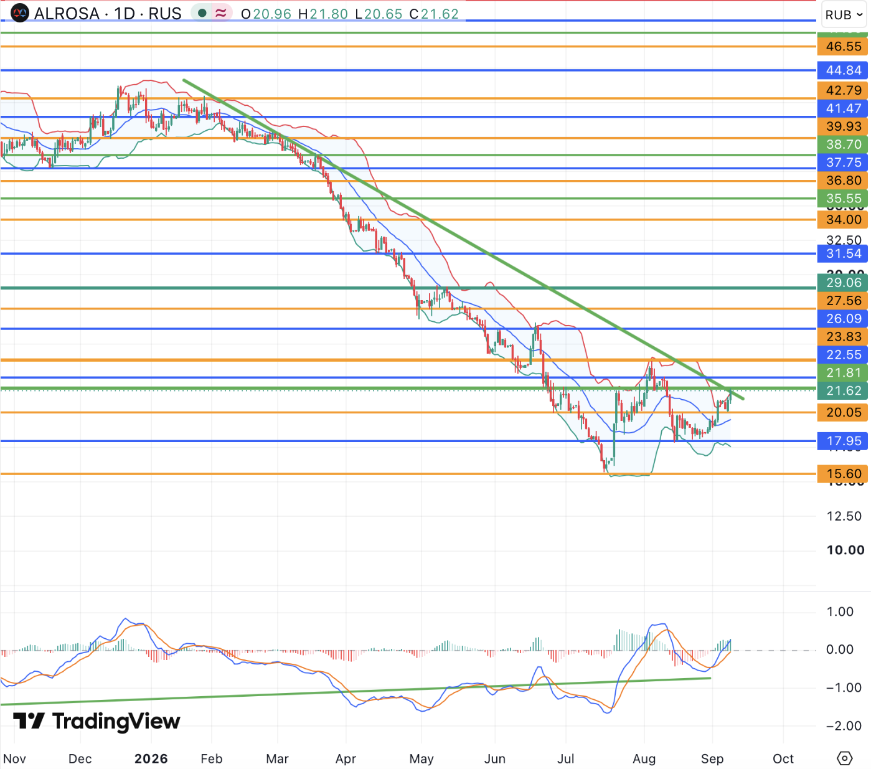Select the 23.83 price level label

click(844, 337)
